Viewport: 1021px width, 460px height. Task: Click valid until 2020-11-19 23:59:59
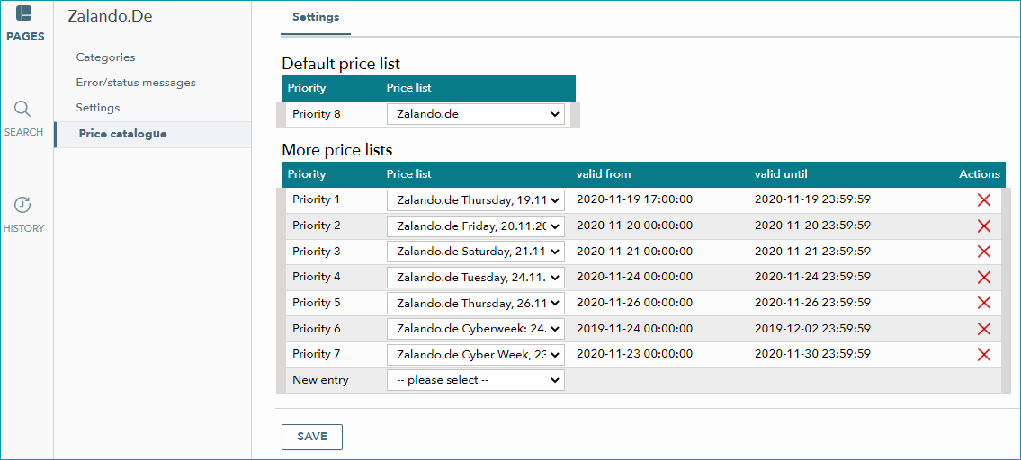[x=812, y=199]
